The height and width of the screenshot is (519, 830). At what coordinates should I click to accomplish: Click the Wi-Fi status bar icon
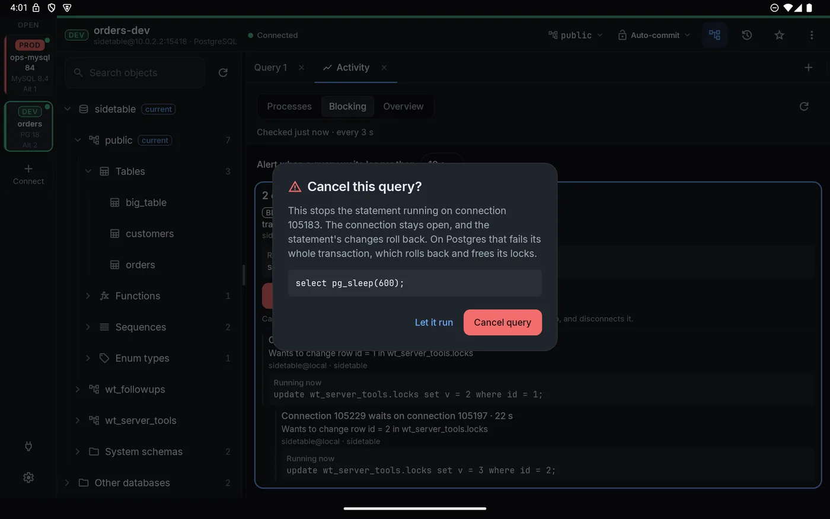[x=788, y=8]
